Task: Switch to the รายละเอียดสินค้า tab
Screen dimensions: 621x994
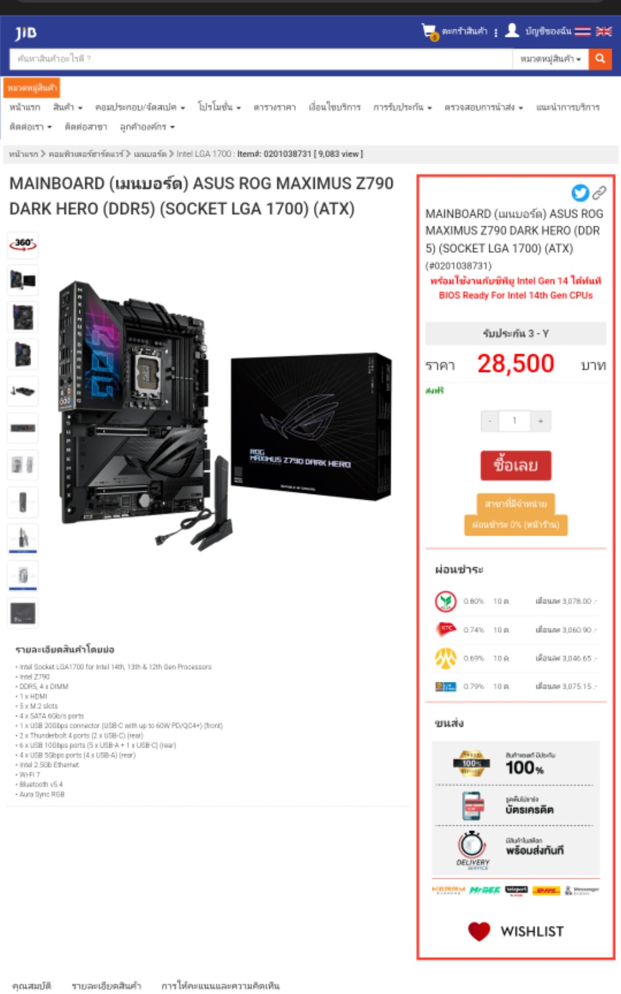Action: (106, 986)
